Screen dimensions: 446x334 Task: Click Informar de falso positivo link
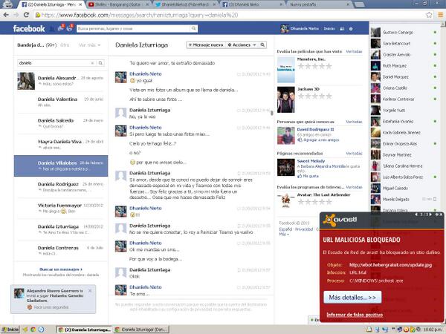pyautogui.click(x=355, y=315)
